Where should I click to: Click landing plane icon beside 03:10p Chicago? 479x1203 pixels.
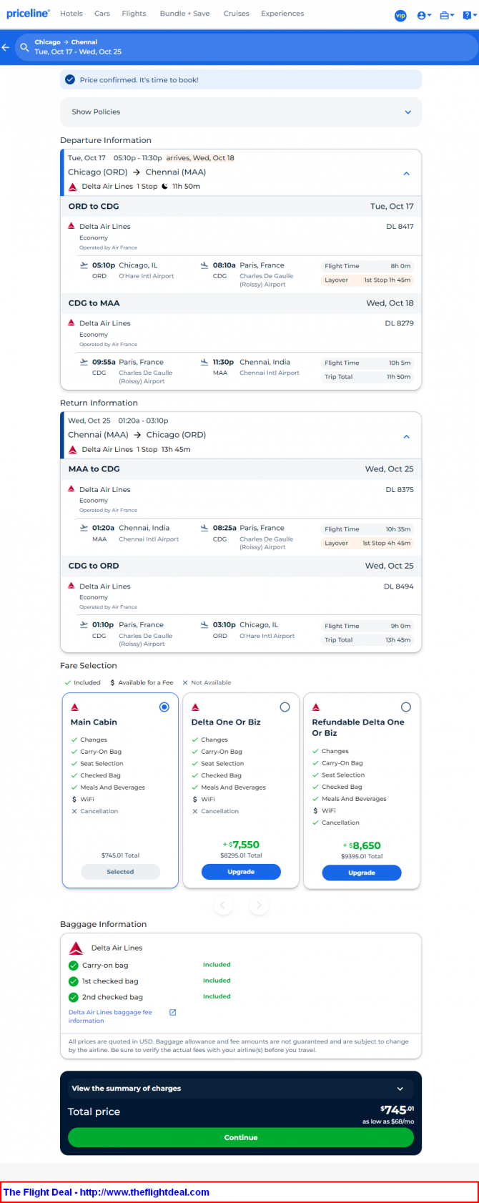tap(204, 624)
